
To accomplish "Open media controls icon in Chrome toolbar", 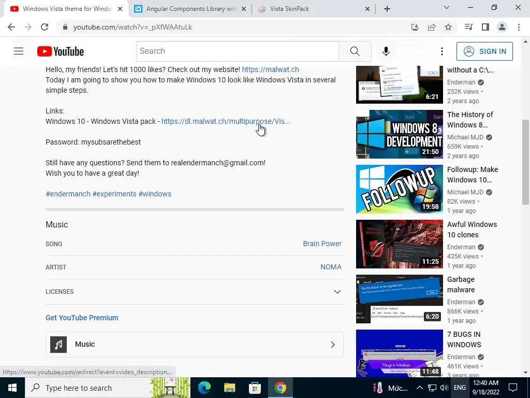I will 468,27.
